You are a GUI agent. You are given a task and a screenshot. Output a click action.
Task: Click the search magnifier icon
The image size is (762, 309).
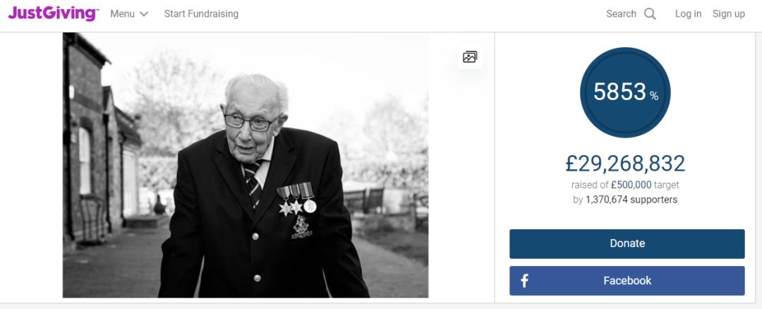pyautogui.click(x=650, y=14)
